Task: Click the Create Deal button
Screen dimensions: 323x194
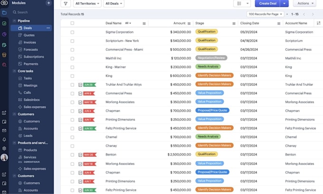Action: click(x=267, y=3)
